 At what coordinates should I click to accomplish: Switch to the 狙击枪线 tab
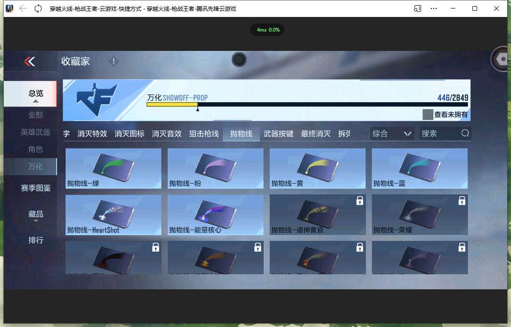coord(204,134)
